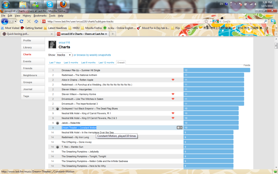278x174 pixels.
Task: Switch to Last 7 days tab
Action: pyautogui.click(x=55, y=63)
